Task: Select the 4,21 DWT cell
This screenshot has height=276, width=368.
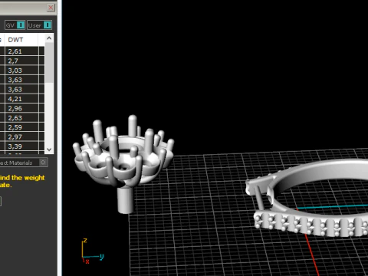Action: [x=21, y=99]
